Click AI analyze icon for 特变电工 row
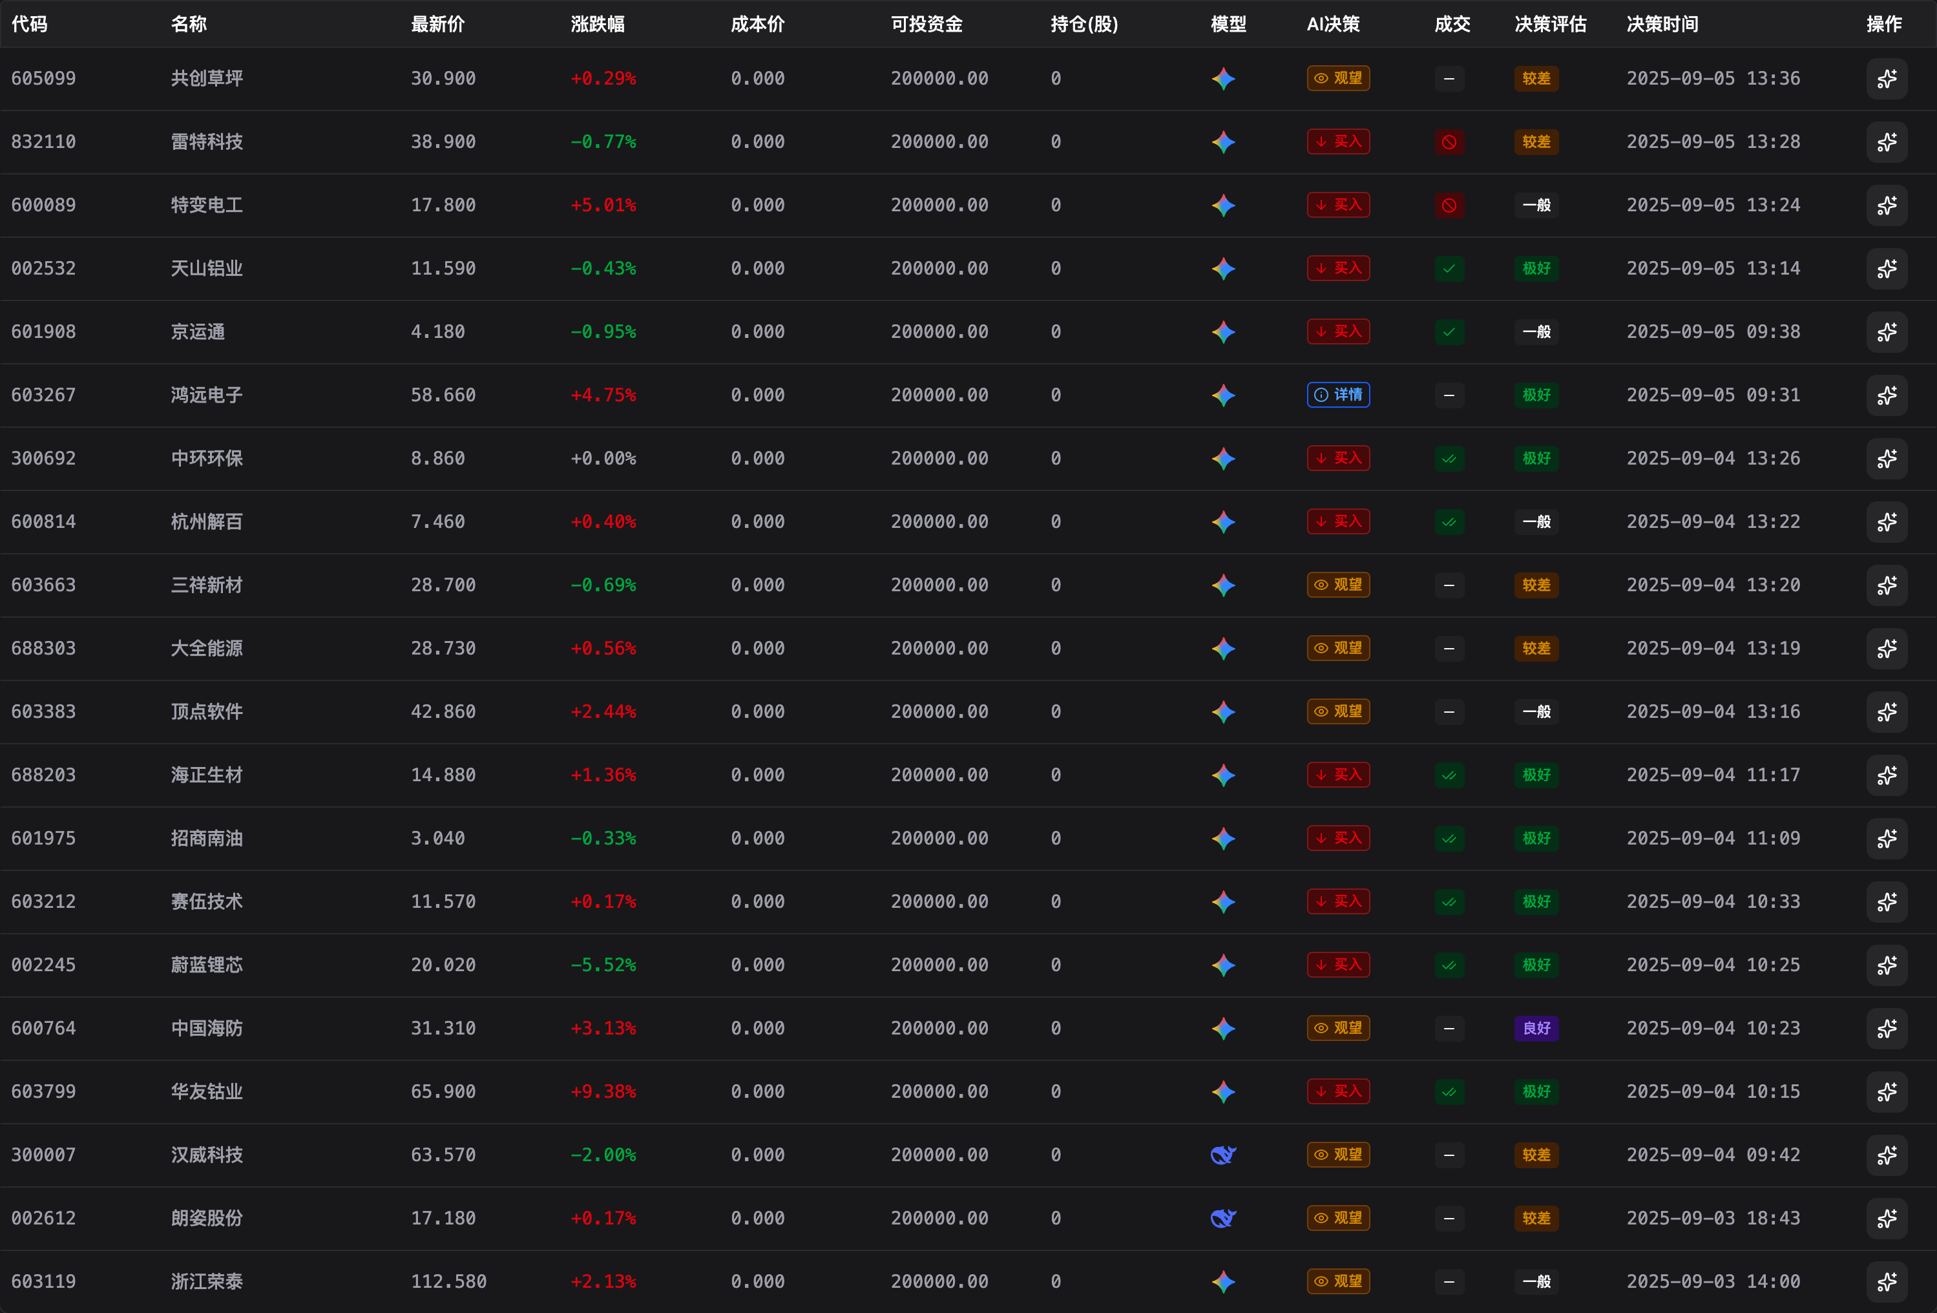The height and width of the screenshot is (1313, 1937). click(1886, 205)
